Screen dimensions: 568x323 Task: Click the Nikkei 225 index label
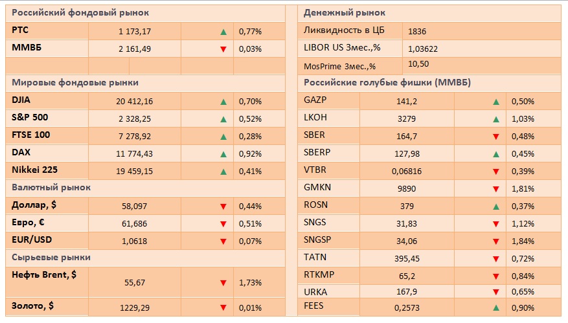pyautogui.click(x=36, y=170)
